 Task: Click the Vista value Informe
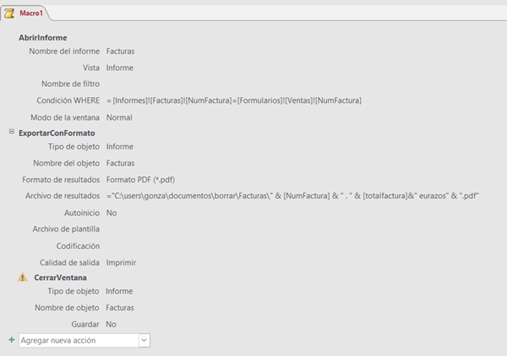[119, 68]
